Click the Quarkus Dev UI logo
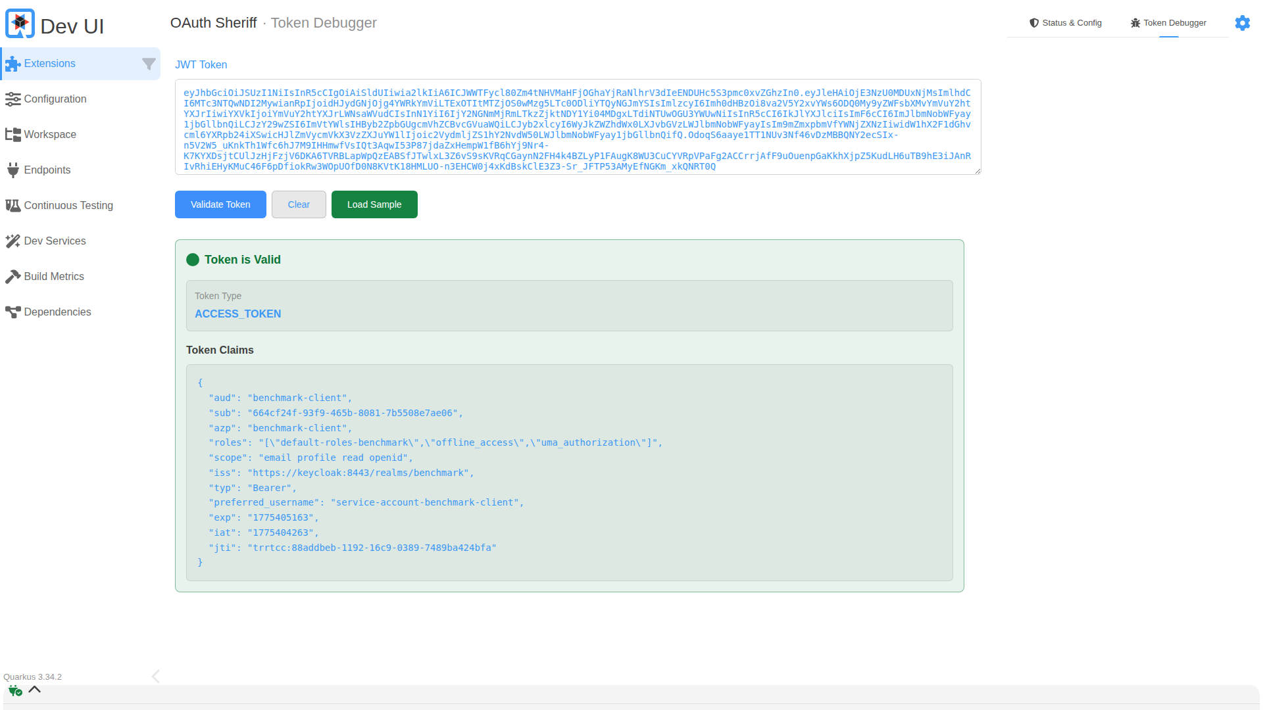1263x710 pixels. tap(20, 24)
